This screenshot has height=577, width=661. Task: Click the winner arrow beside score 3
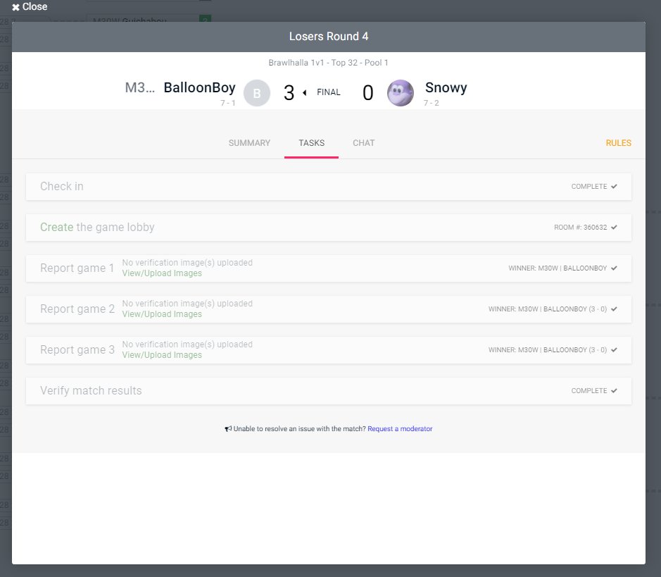[x=304, y=93]
